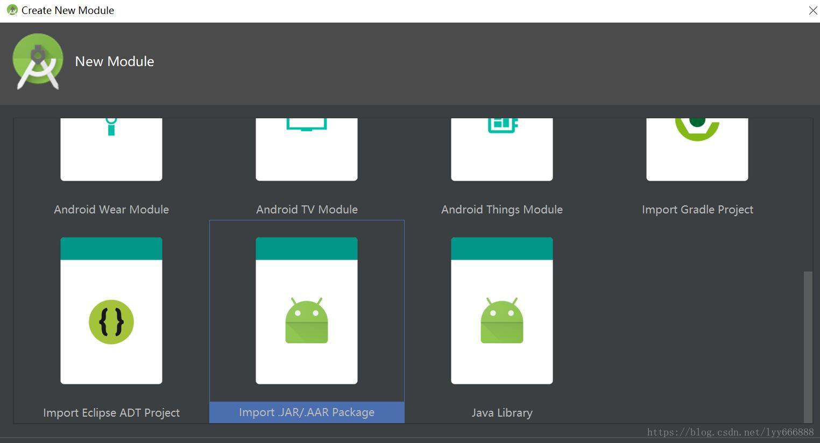Click the 'Android TV Module' label
This screenshot has height=443, width=820.
tap(307, 210)
